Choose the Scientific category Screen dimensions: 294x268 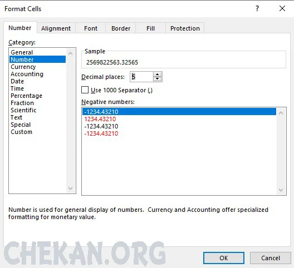coord(37,110)
